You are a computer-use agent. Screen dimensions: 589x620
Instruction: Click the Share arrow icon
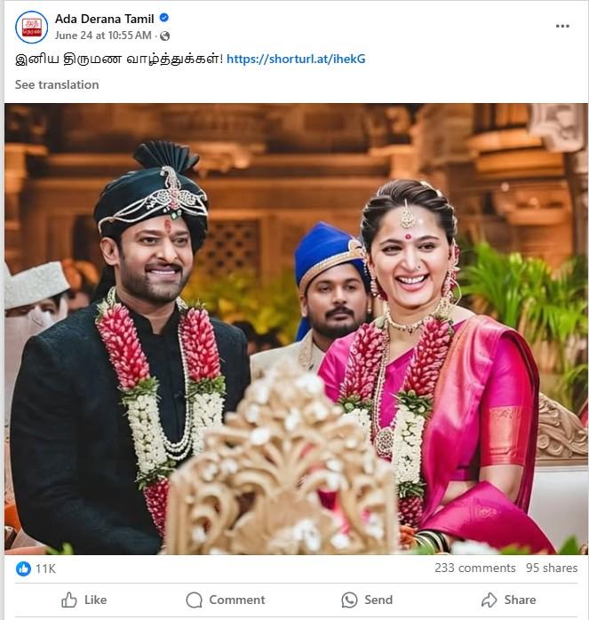[490, 600]
